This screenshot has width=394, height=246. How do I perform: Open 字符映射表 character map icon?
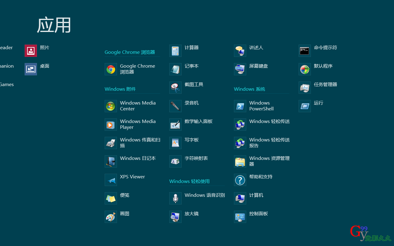click(x=175, y=161)
